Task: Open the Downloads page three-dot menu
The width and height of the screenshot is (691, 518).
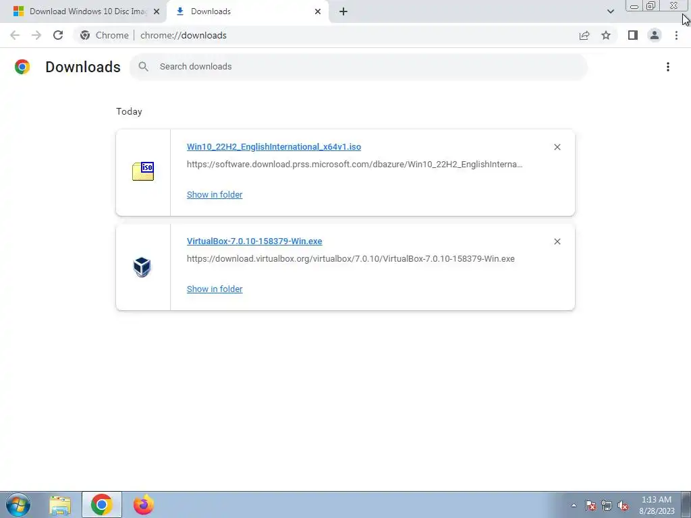Action: [668, 67]
